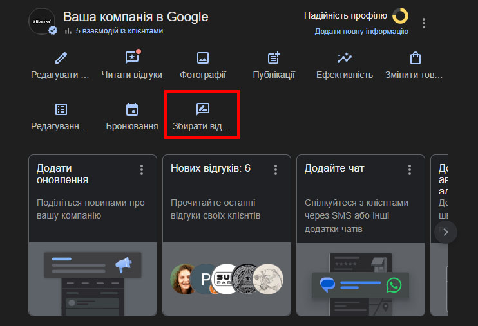
Task: Open 5 взаємодій із клієнтами link
Action: 120,31
